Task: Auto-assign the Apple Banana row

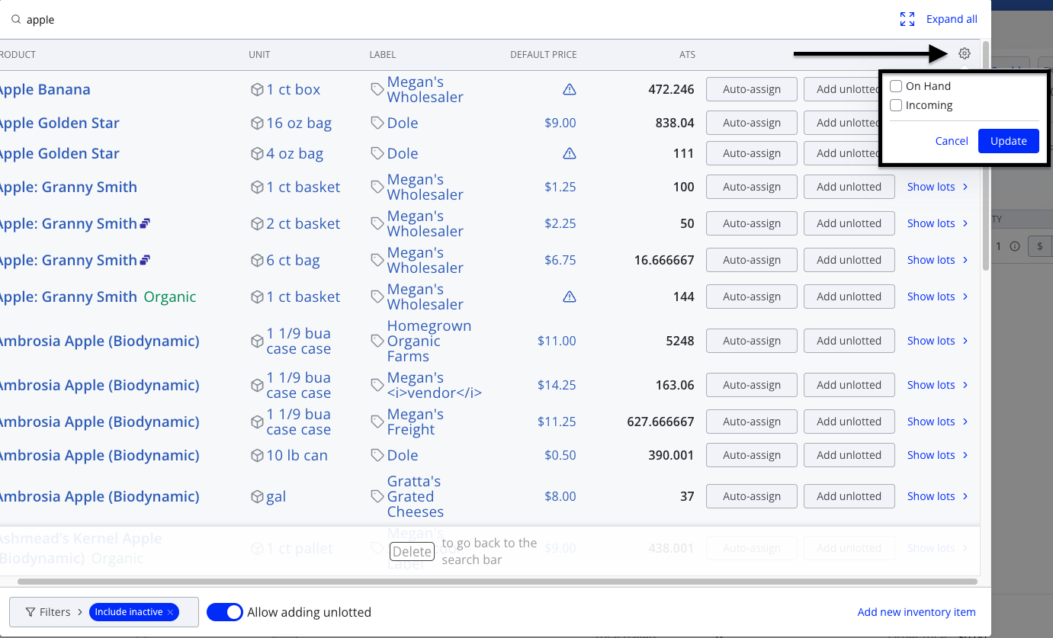Action: [752, 89]
